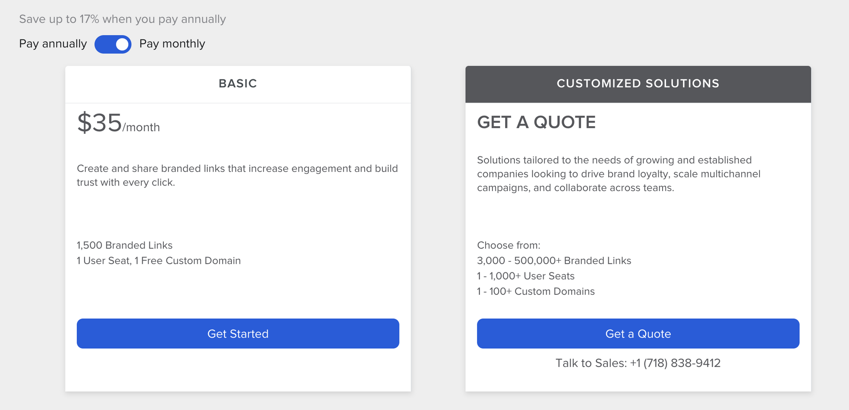Click the Save up to 17% message

coord(122,19)
